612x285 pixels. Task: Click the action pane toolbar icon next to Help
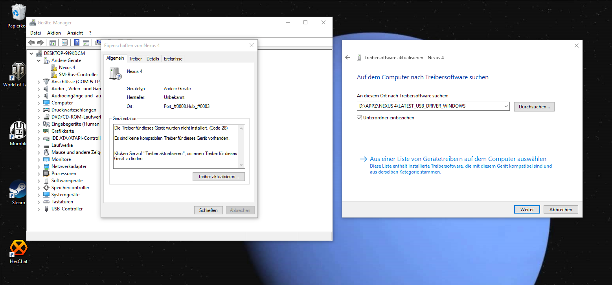click(x=86, y=42)
